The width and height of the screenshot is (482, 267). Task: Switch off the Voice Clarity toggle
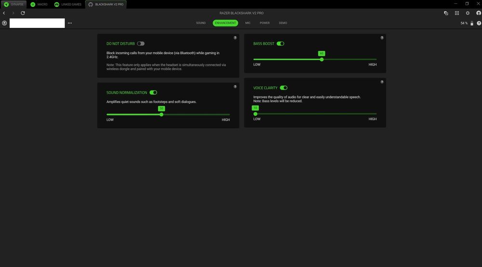coord(283,88)
